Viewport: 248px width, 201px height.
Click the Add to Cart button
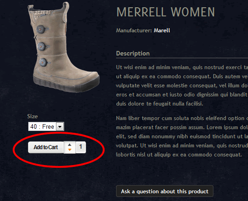[46, 147]
